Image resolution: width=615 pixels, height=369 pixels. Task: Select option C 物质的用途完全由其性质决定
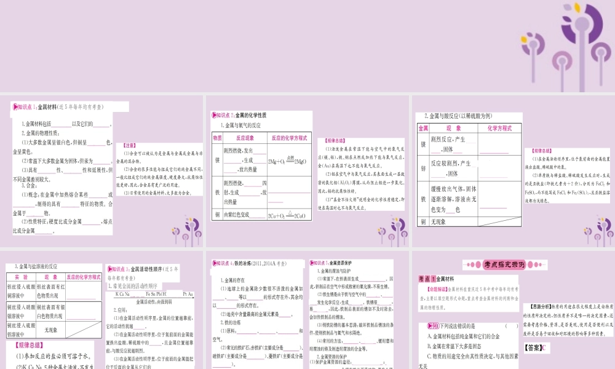click(x=474, y=355)
